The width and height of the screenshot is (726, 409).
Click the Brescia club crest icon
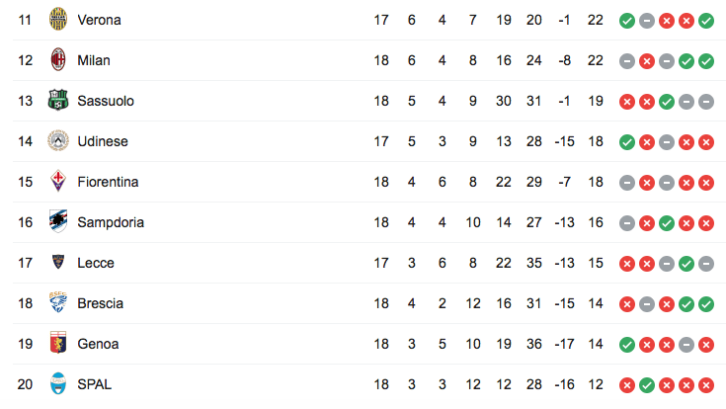click(x=58, y=303)
